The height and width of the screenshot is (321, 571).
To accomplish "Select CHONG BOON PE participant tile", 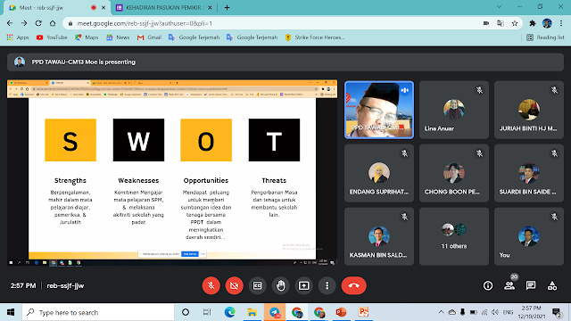I will (454, 173).
